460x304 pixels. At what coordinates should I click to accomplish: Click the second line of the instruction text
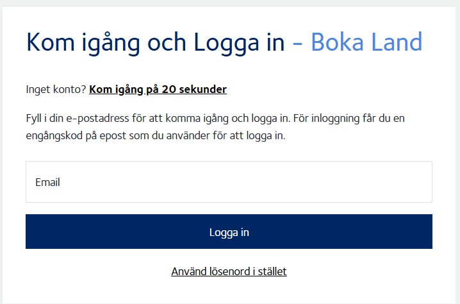155,137
